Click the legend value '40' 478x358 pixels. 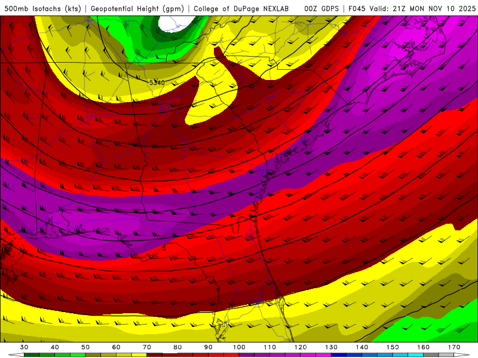(x=55, y=347)
